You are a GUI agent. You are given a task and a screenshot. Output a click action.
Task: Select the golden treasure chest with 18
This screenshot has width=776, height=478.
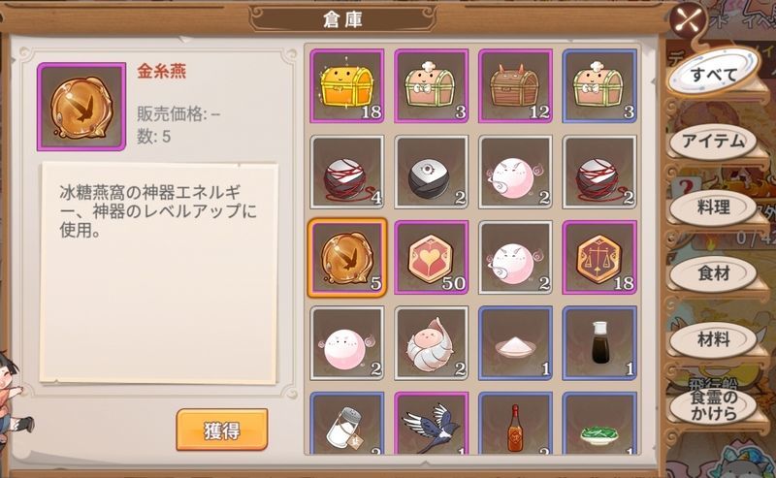pyautogui.click(x=347, y=85)
